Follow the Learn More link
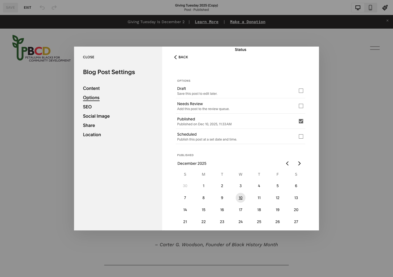393x277 pixels. (x=207, y=22)
